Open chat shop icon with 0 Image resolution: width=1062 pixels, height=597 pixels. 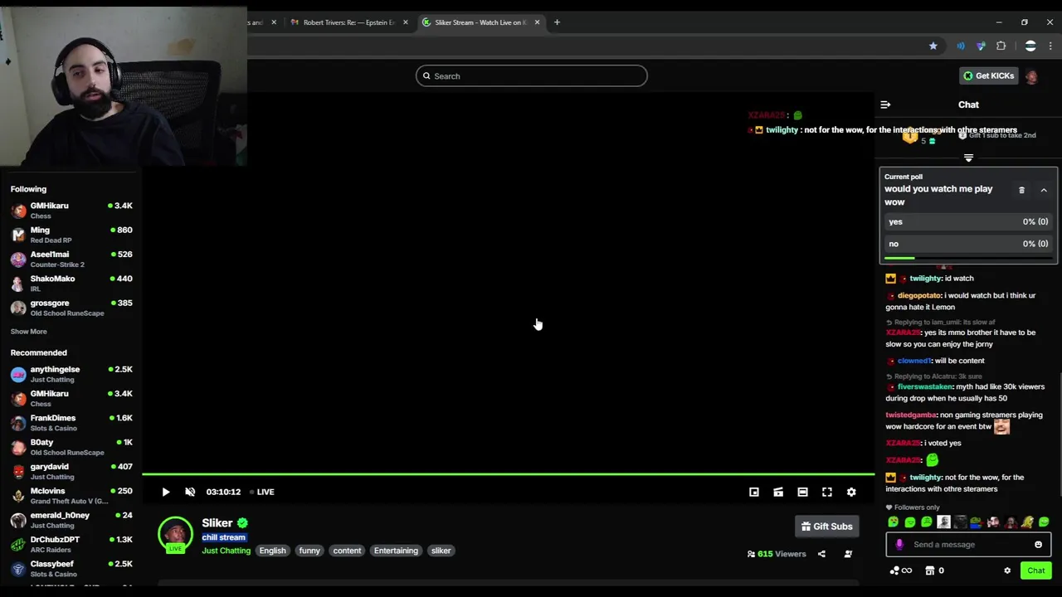935,570
